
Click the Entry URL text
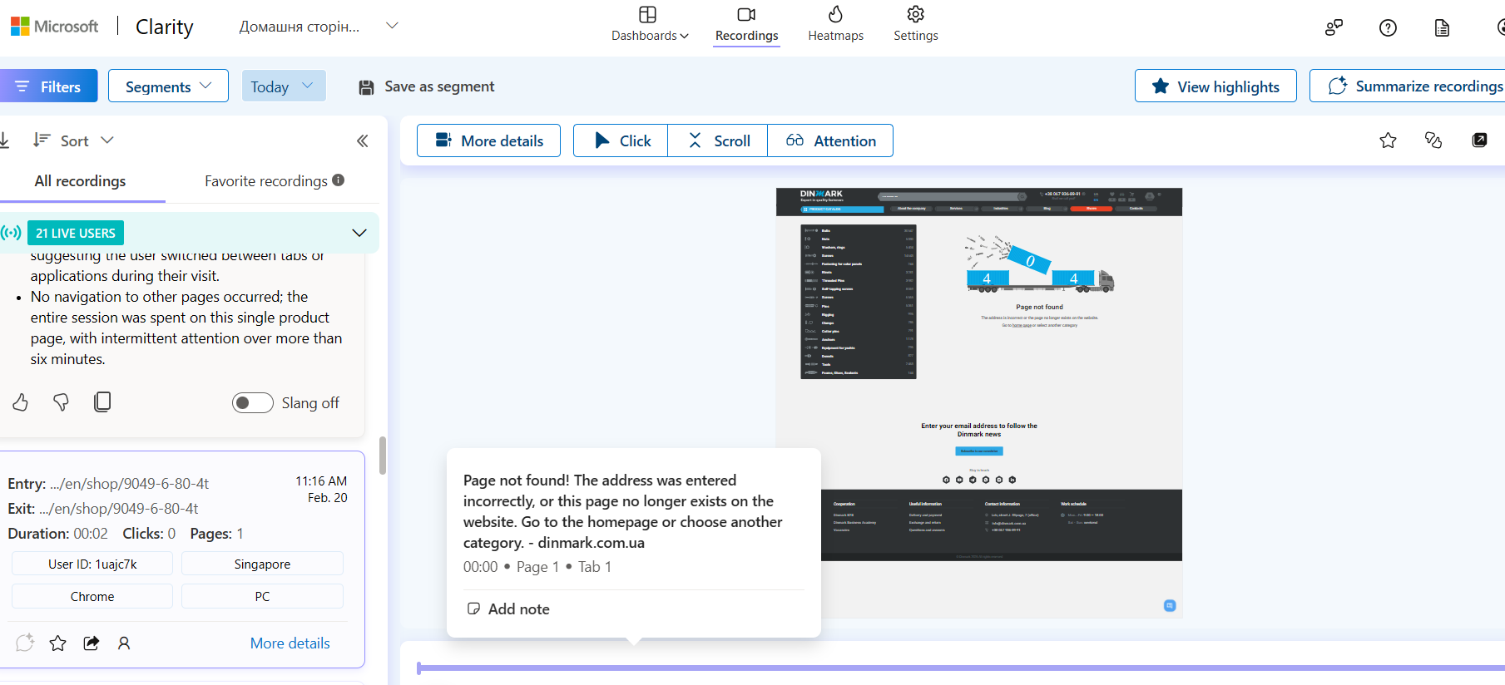coord(108,483)
